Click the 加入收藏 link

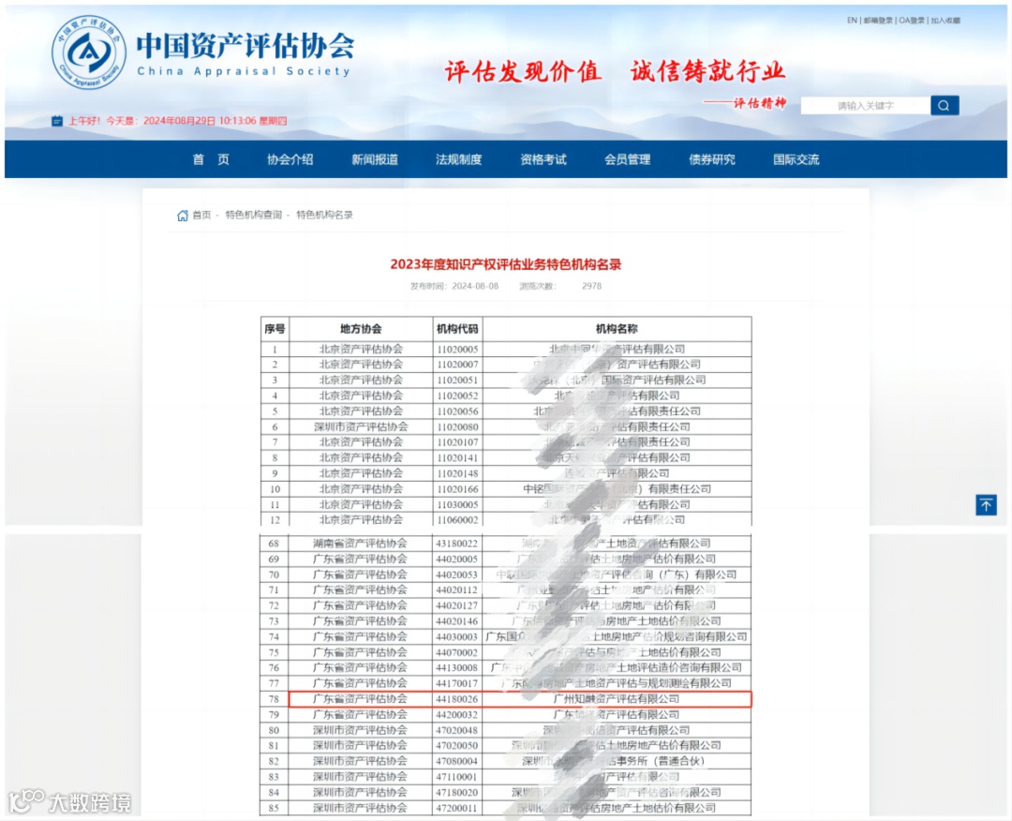945,21
